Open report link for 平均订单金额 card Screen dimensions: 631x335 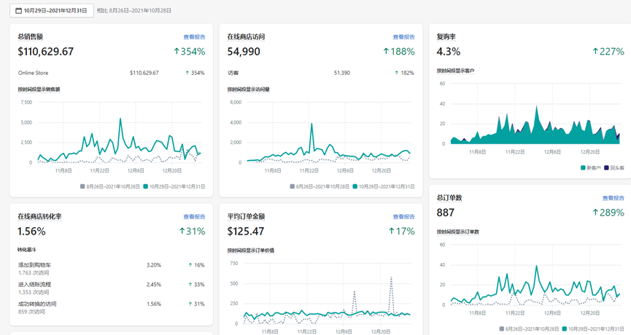tap(403, 216)
